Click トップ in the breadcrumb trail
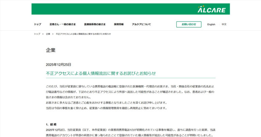 (37, 34)
